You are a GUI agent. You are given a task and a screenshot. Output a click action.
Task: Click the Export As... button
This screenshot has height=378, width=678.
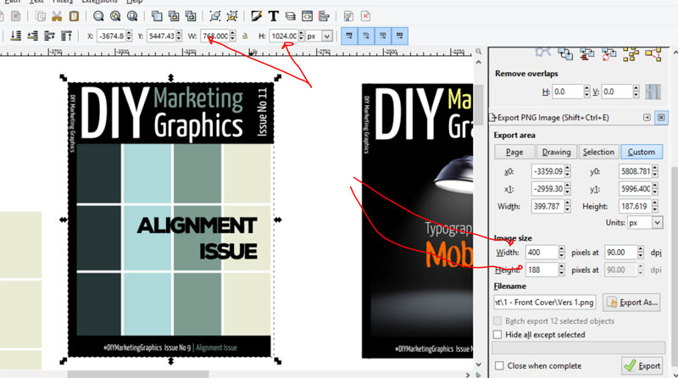click(x=632, y=302)
